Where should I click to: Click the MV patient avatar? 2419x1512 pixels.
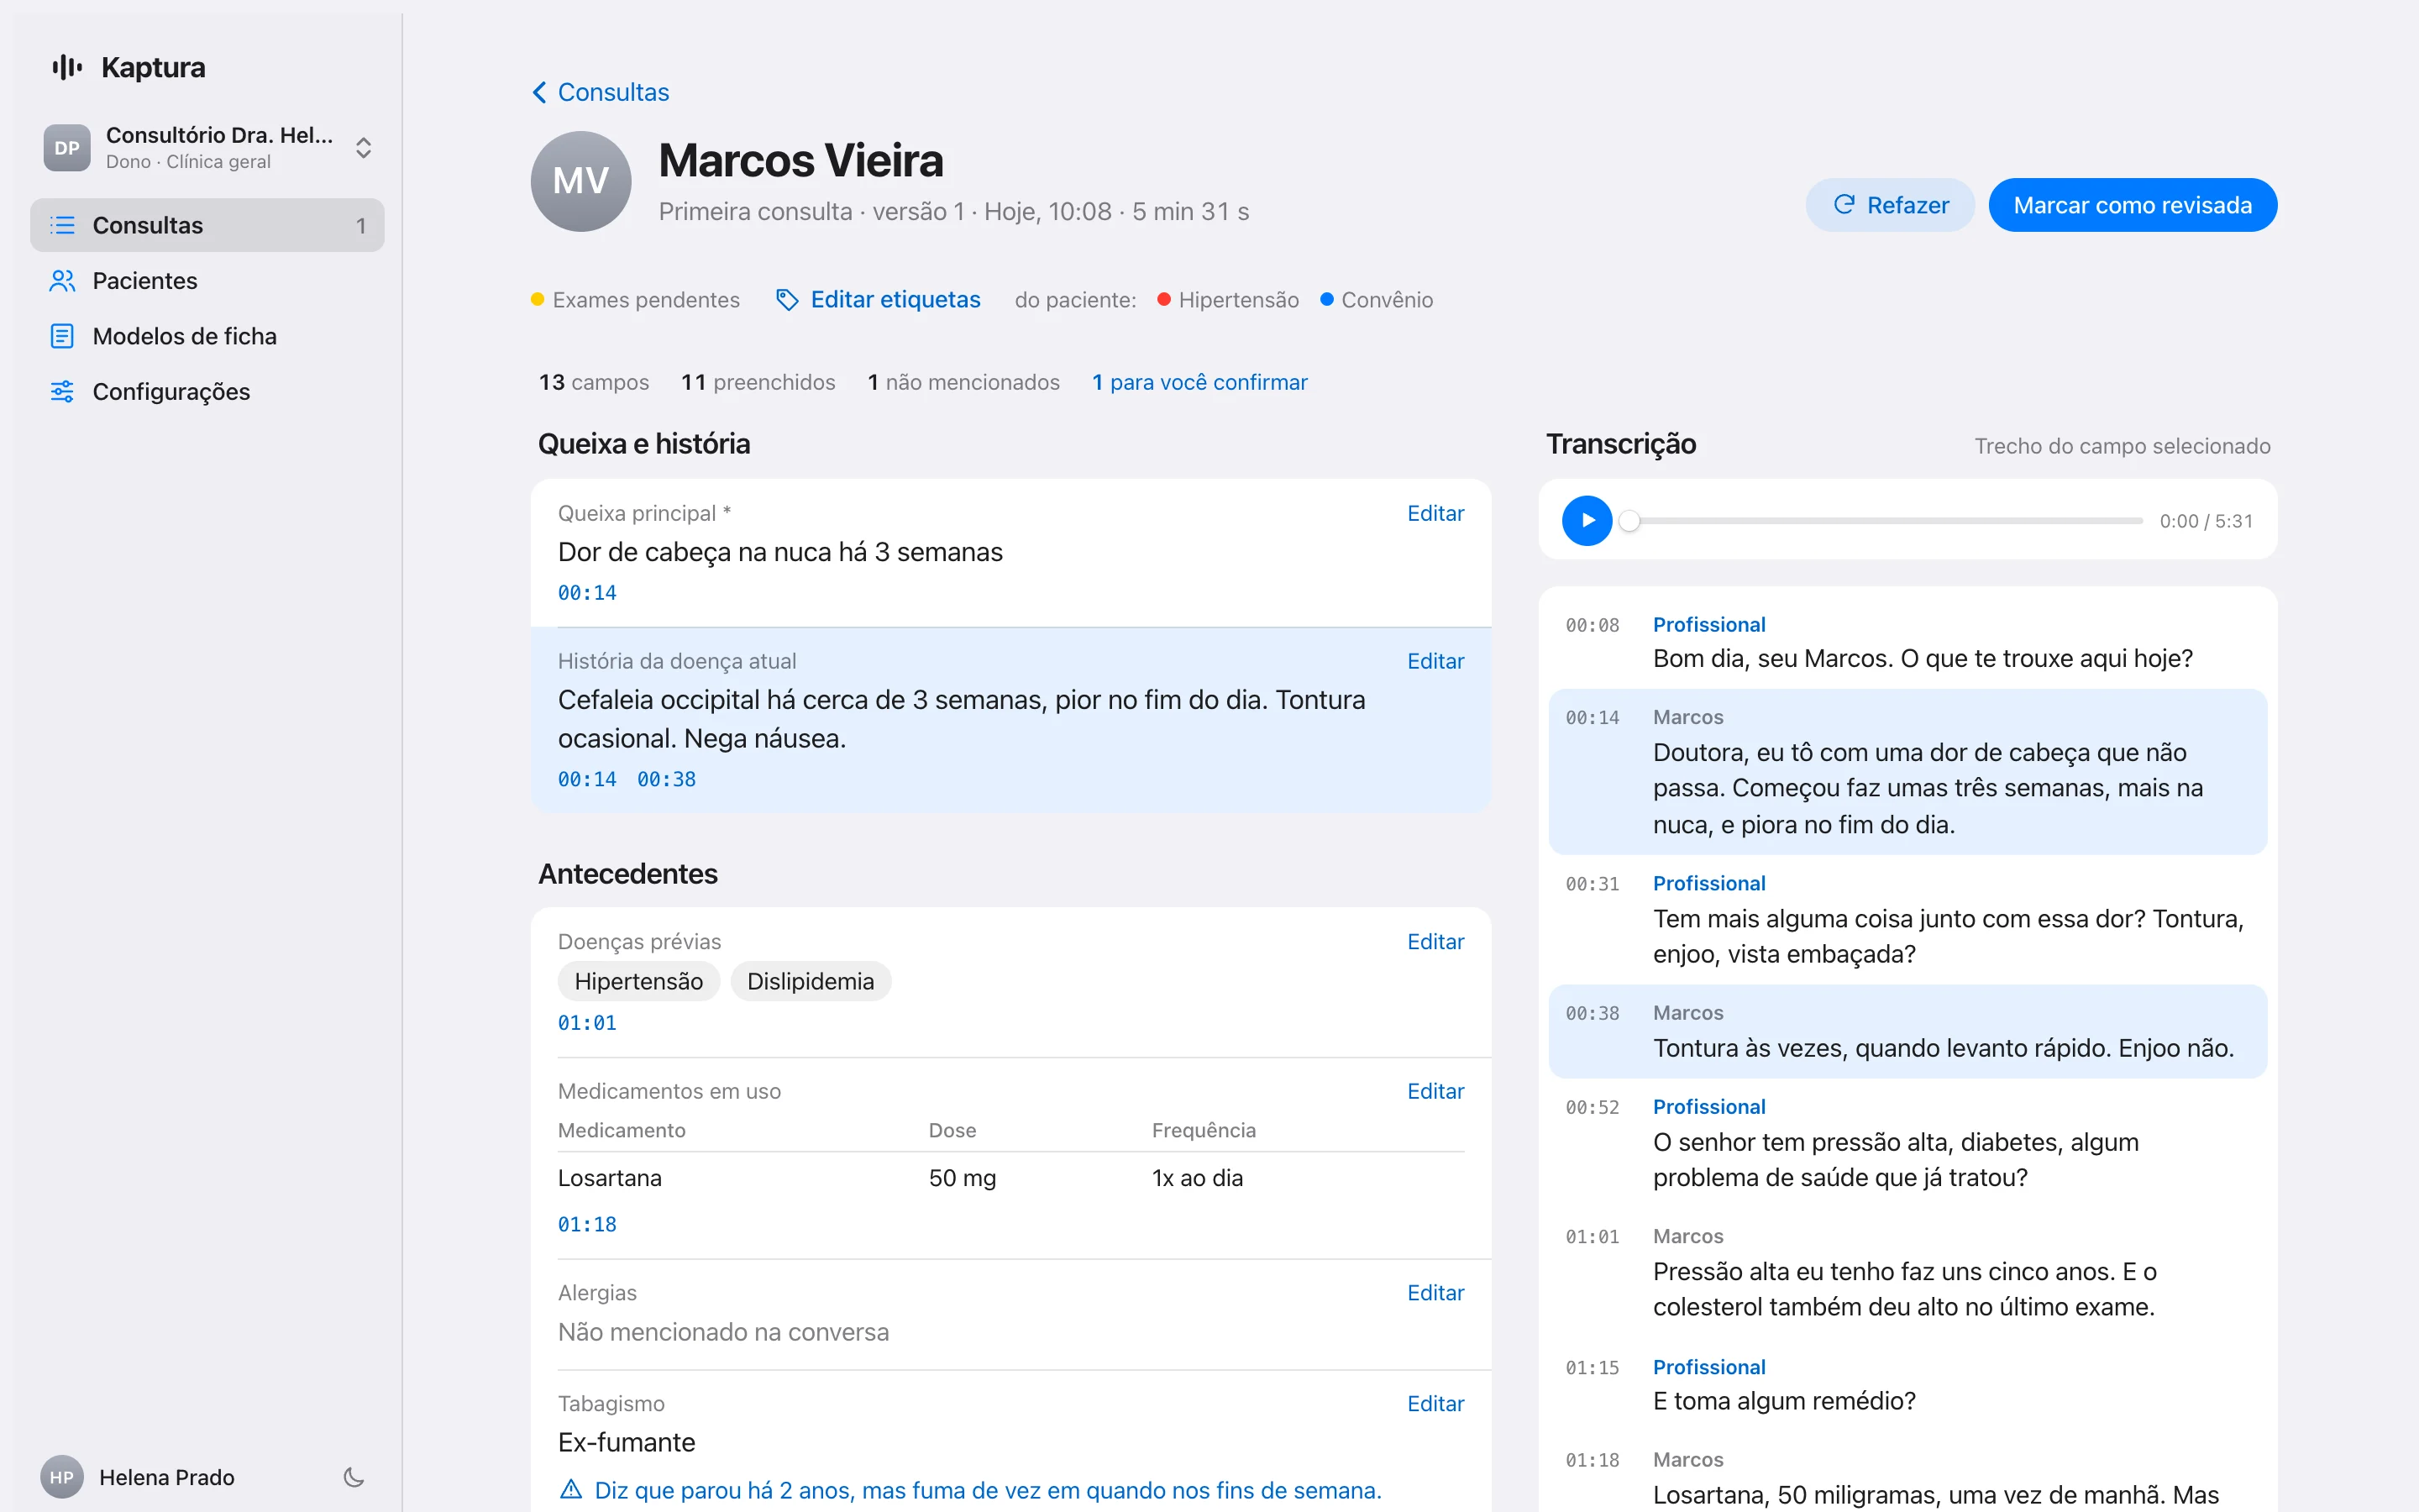pyautogui.click(x=580, y=181)
